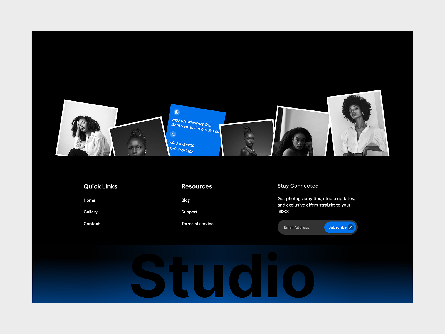This screenshot has width=445, height=334.
Task: Open the Support link
Action: point(189,212)
